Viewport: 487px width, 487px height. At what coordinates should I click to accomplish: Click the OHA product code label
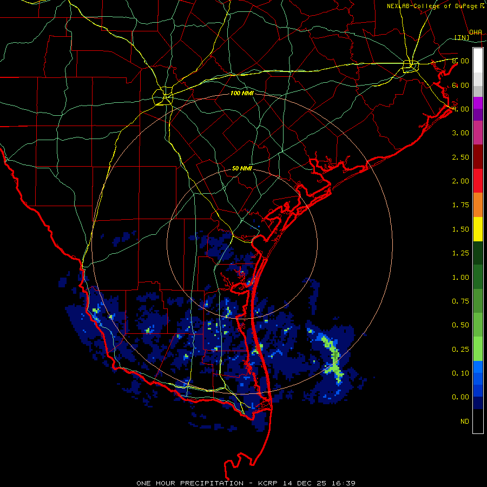click(x=476, y=32)
